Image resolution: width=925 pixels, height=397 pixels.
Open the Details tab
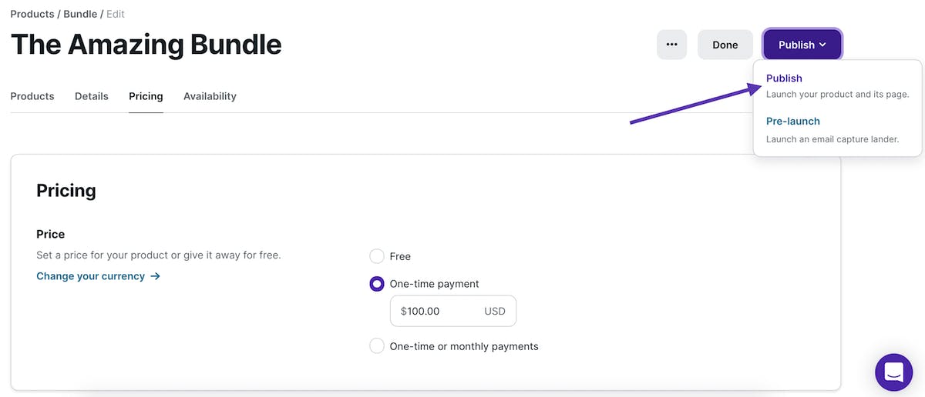coord(92,96)
